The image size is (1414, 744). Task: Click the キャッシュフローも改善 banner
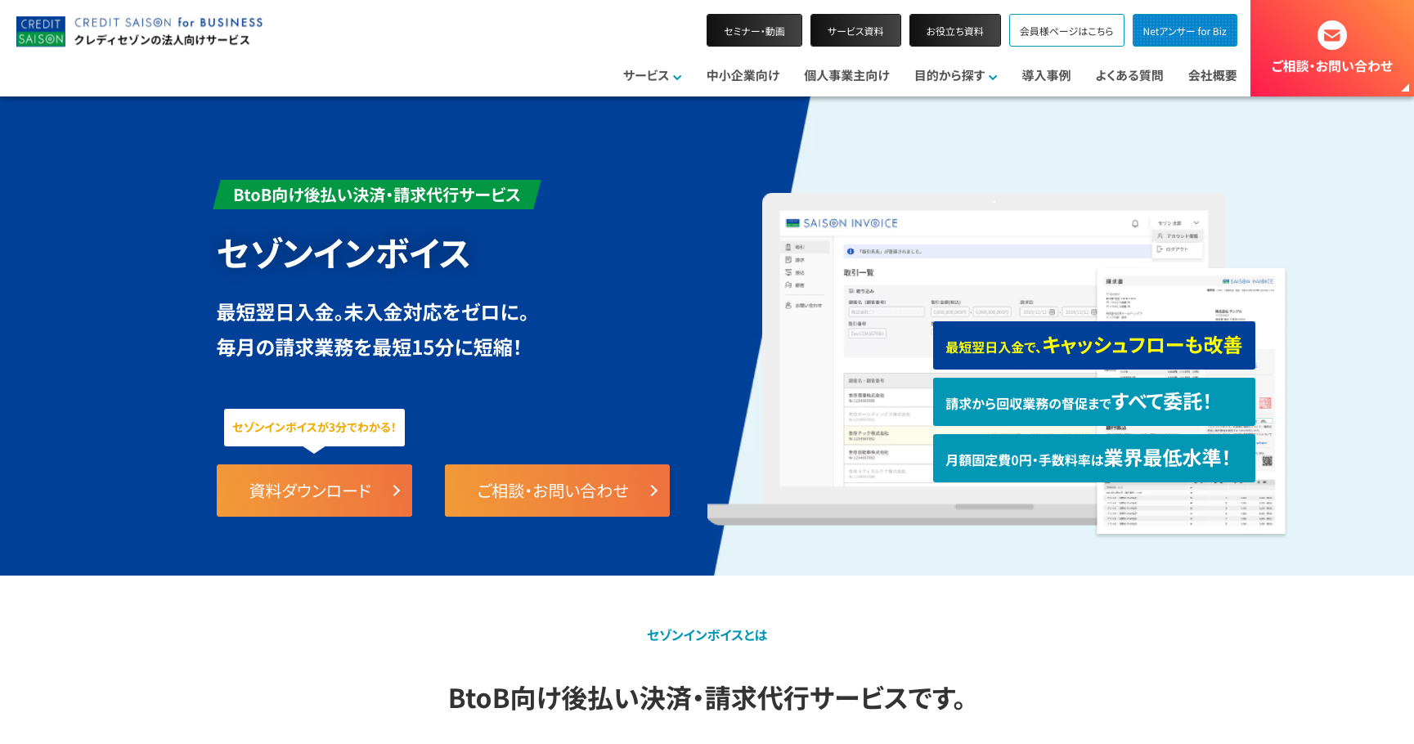click(x=1093, y=345)
